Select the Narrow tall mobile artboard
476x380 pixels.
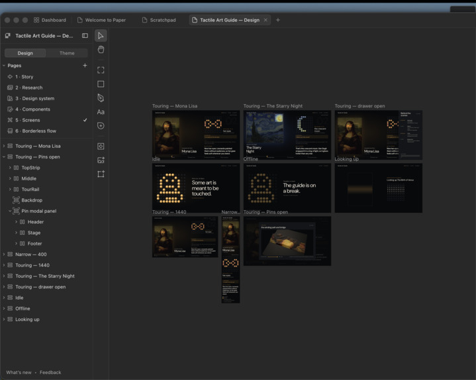coord(230,259)
